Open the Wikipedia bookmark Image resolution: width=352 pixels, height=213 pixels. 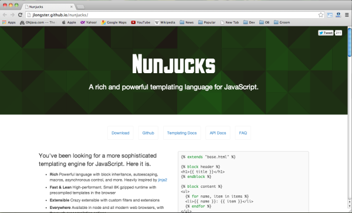coord(165,22)
